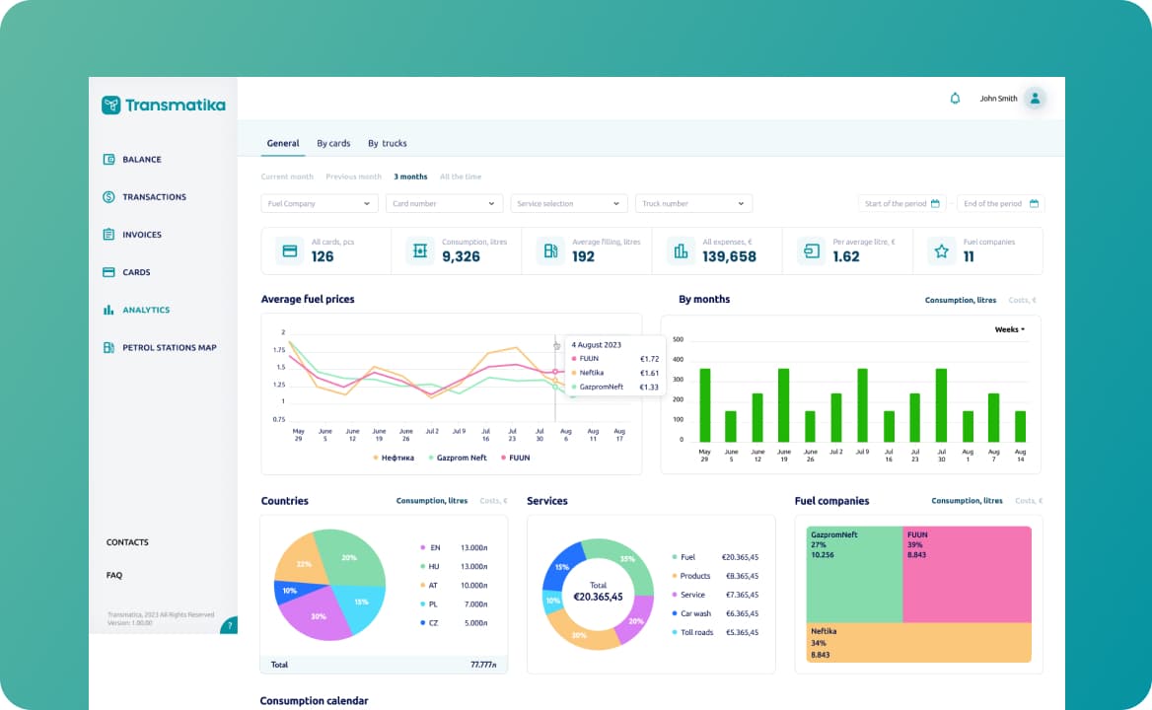Screen dimensions: 1152x710
Task: Open the Contacts link
Action: tap(127, 541)
